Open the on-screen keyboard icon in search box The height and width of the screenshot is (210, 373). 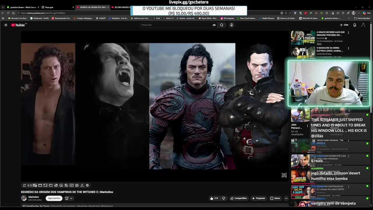point(214,25)
